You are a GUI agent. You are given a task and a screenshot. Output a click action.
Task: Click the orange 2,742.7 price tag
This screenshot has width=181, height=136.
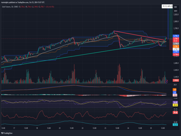point(176,46)
